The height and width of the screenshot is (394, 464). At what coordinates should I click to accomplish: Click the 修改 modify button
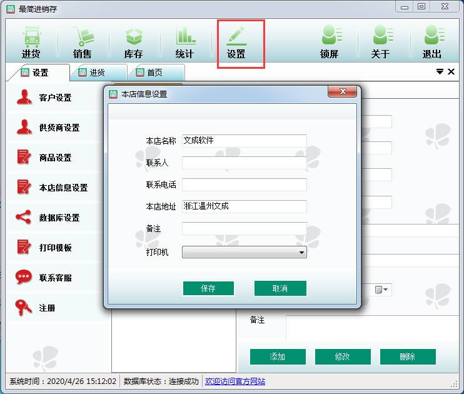click(x=343, y=356)
